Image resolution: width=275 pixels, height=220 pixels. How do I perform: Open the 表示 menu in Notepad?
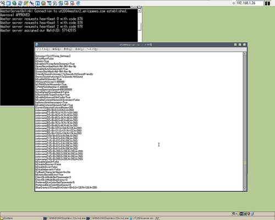point(79,49)
